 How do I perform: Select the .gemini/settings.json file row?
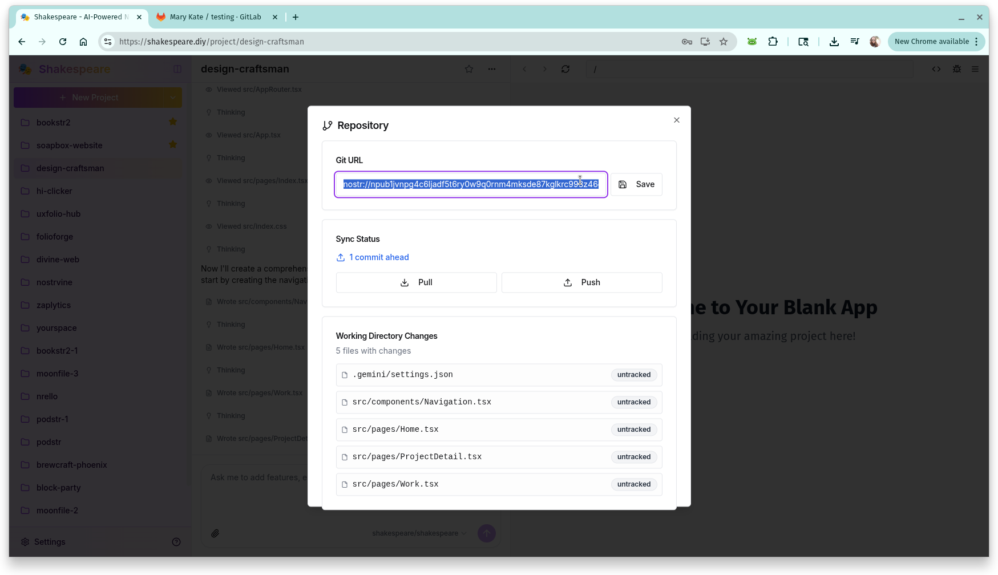pyautogui.click(x=498, y=375)
